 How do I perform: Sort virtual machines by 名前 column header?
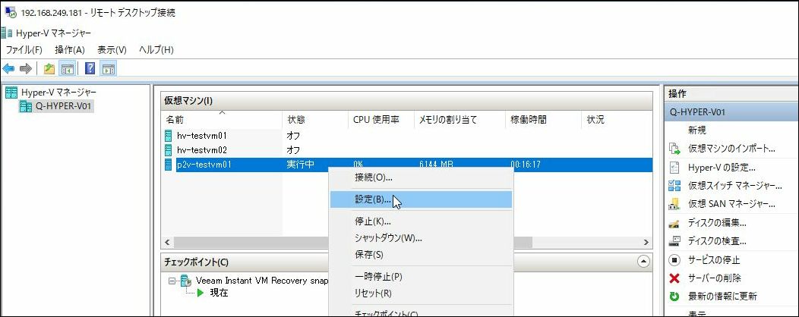(176, 120)
